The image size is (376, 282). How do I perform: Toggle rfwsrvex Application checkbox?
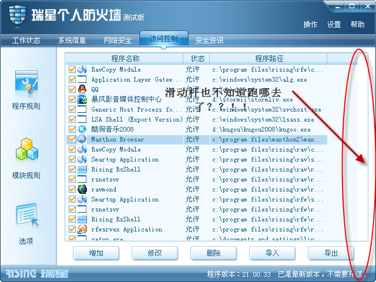[72, 229]
